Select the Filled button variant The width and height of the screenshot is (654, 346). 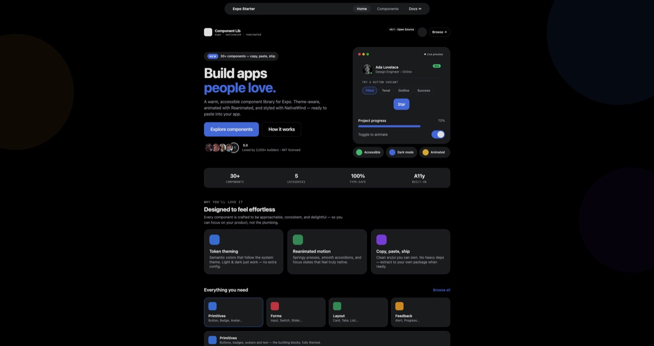tap(370, 90)
